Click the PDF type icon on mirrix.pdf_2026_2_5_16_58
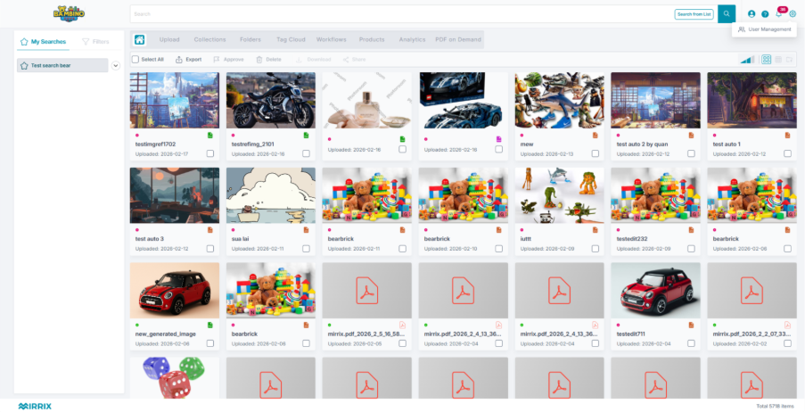Screen dimensions: 805x412 point(403,325)
